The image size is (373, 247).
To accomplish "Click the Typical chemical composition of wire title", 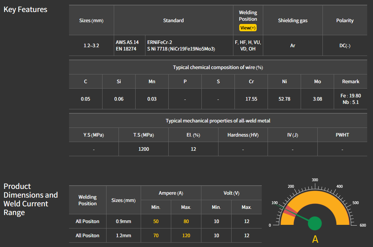I will tap(218, 68).
